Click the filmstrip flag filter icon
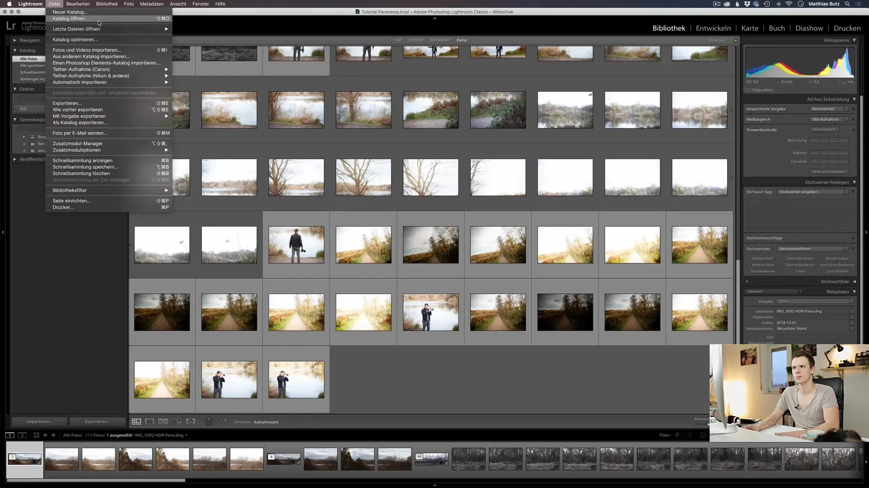Viewport: 869px width, 488px height. pyautogui.click(x=677, y=435)
